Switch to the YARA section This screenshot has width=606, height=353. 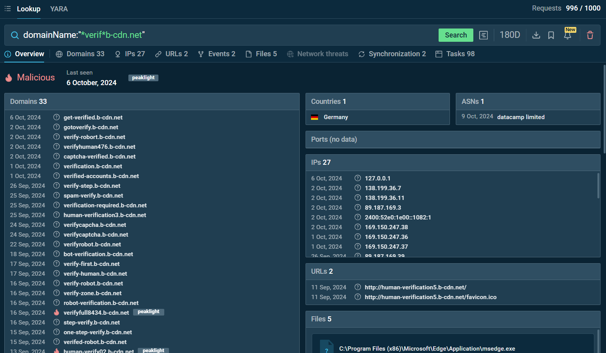pyautogui.click(x=59, y=9)
